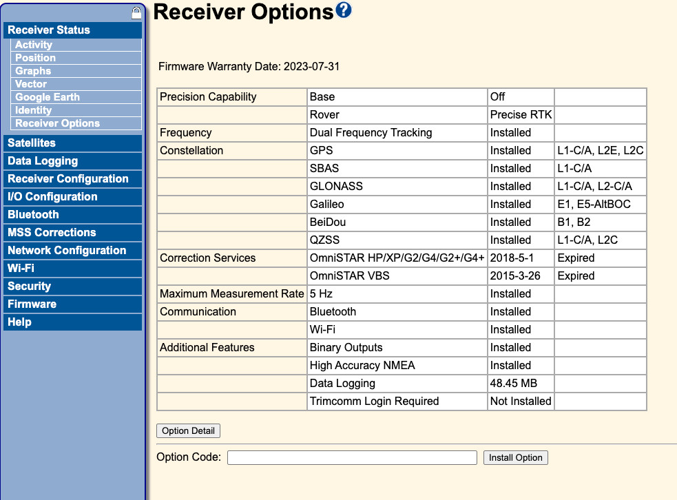The image size is (677, 500).
Task: Open the Graphs submenu item
Action: [x=76, y=71]
